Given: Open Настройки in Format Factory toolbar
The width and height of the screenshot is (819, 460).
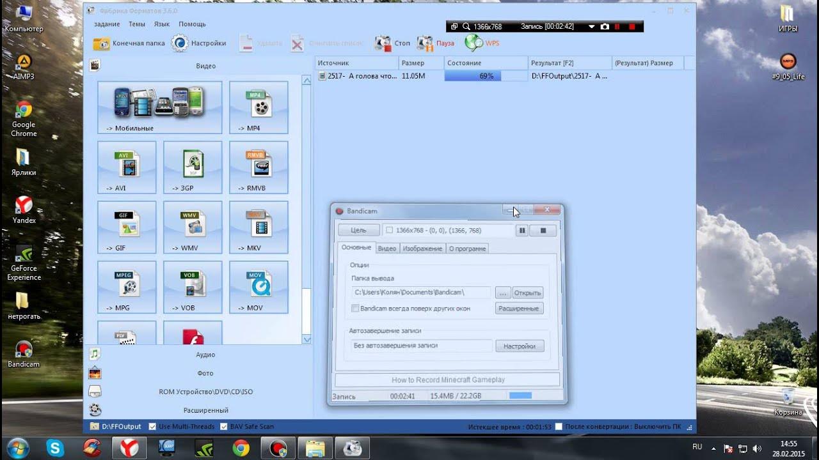Looking at the screenshot, I should point(199,43).
